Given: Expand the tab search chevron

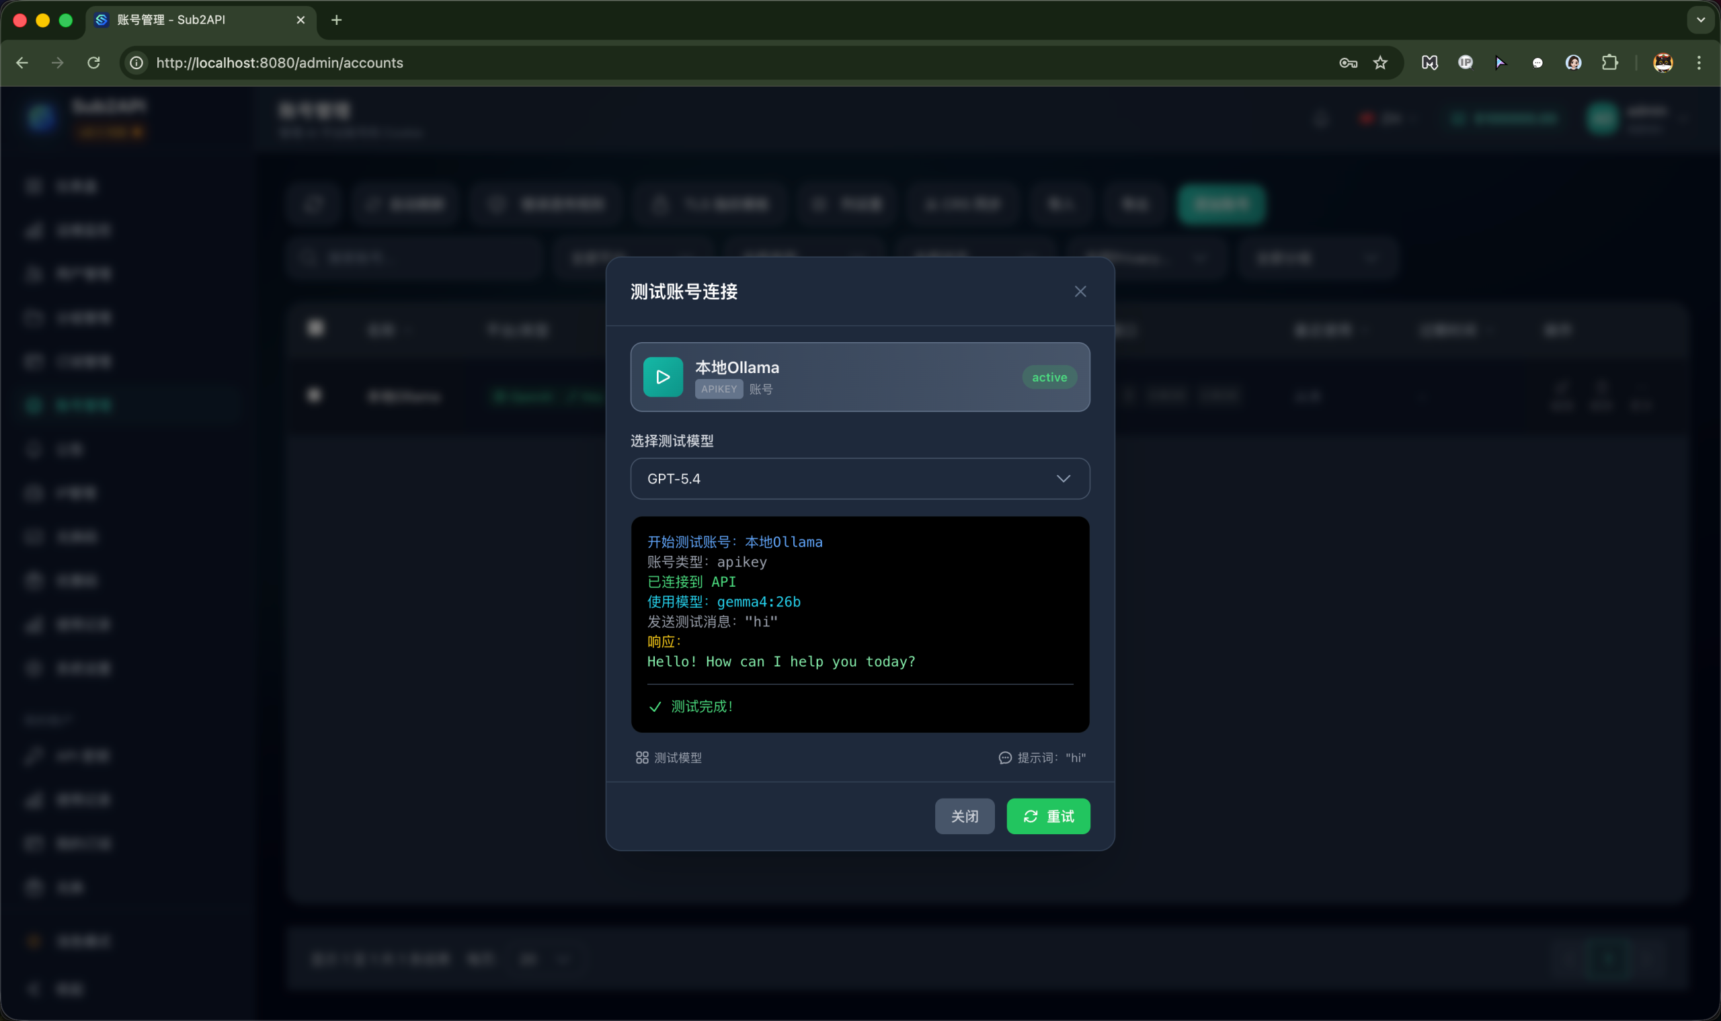Looking at the screenshot, I should point(1700,20).
